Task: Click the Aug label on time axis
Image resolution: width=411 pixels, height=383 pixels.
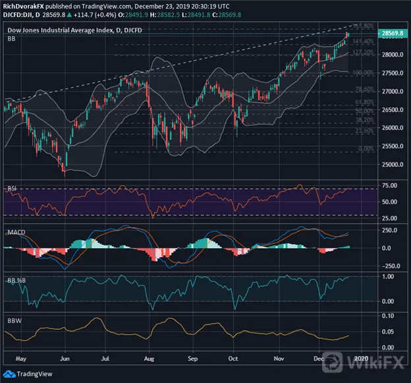Action: click(x=149, y=359)
